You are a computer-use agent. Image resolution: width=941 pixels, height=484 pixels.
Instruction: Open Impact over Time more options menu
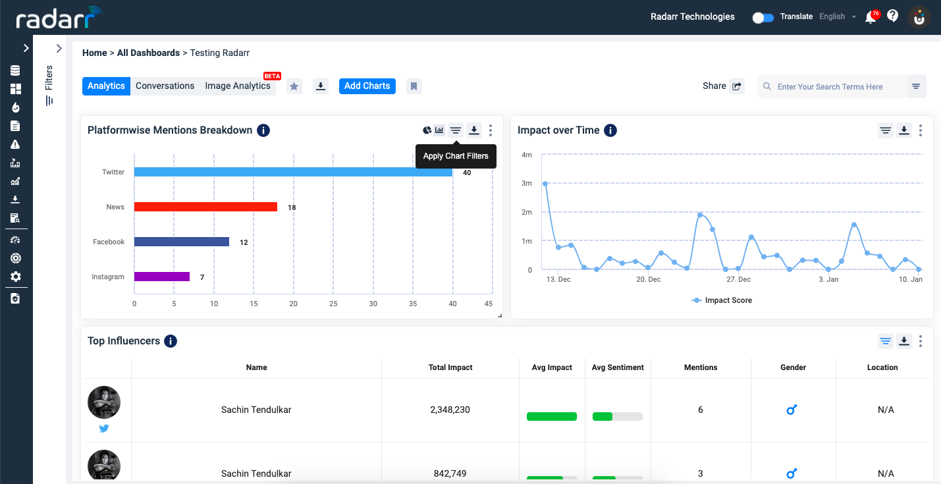[x=921, y=130]
